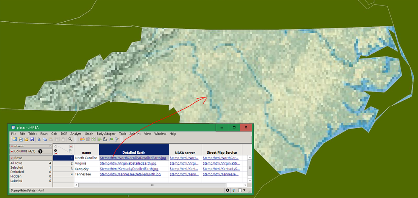This screenshot has height=198, width=418.
Task: Toggle the checkbox in the status bar
Action: click(240, 190)
